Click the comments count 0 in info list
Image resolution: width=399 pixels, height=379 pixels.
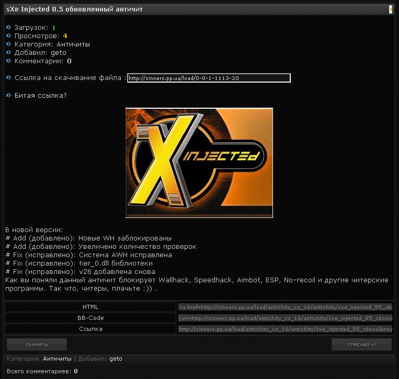(69, 61)
